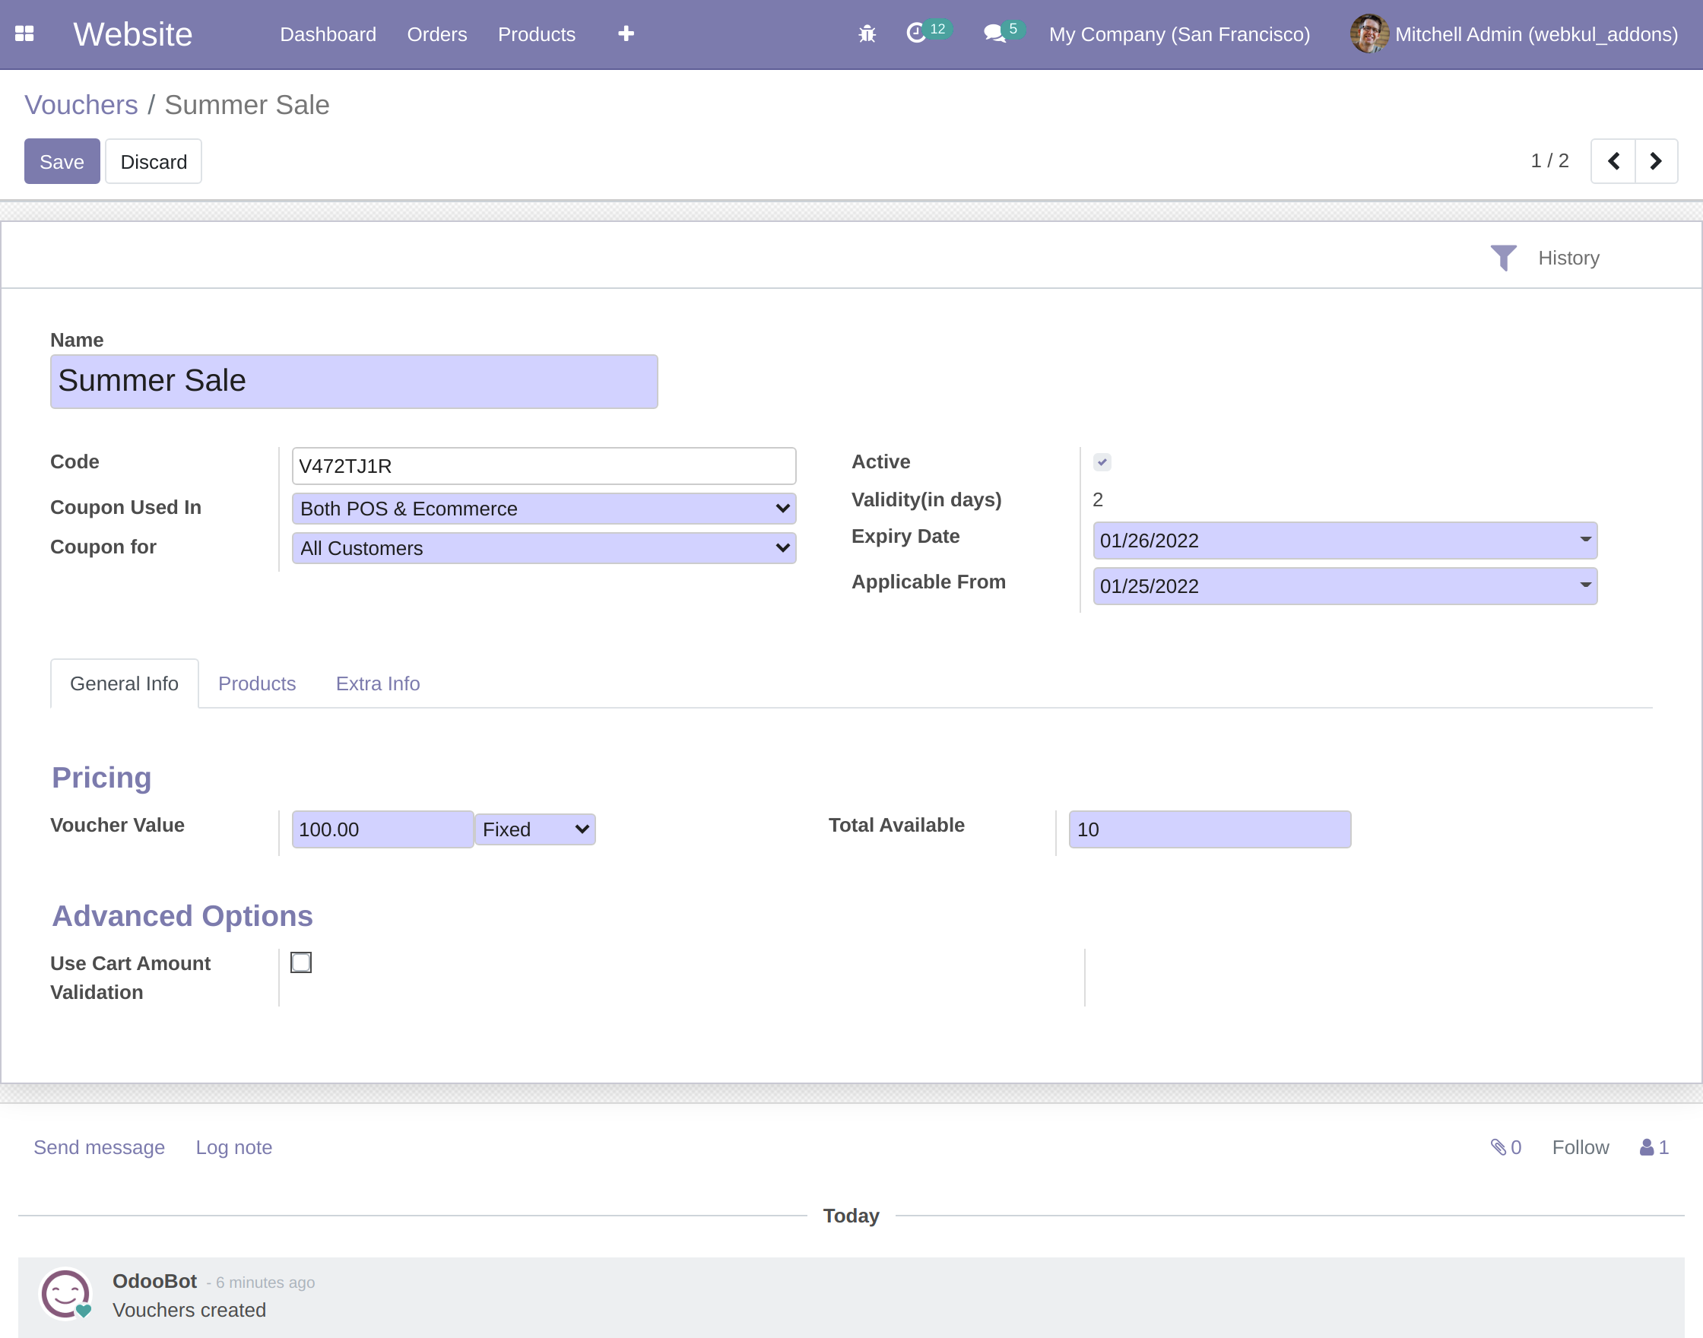The image size is (1703, 1338).
Task: Switch to the Extra Info tab
Action: point(378,683)
